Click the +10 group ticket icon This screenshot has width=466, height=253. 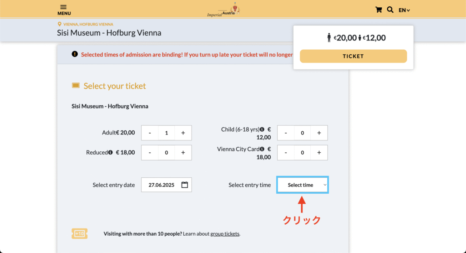[79, 234]
